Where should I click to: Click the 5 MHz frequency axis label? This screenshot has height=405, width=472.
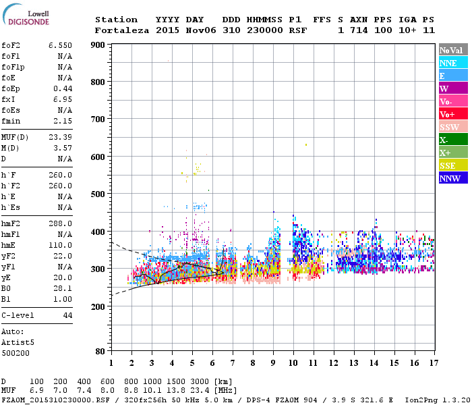[192, 363]
